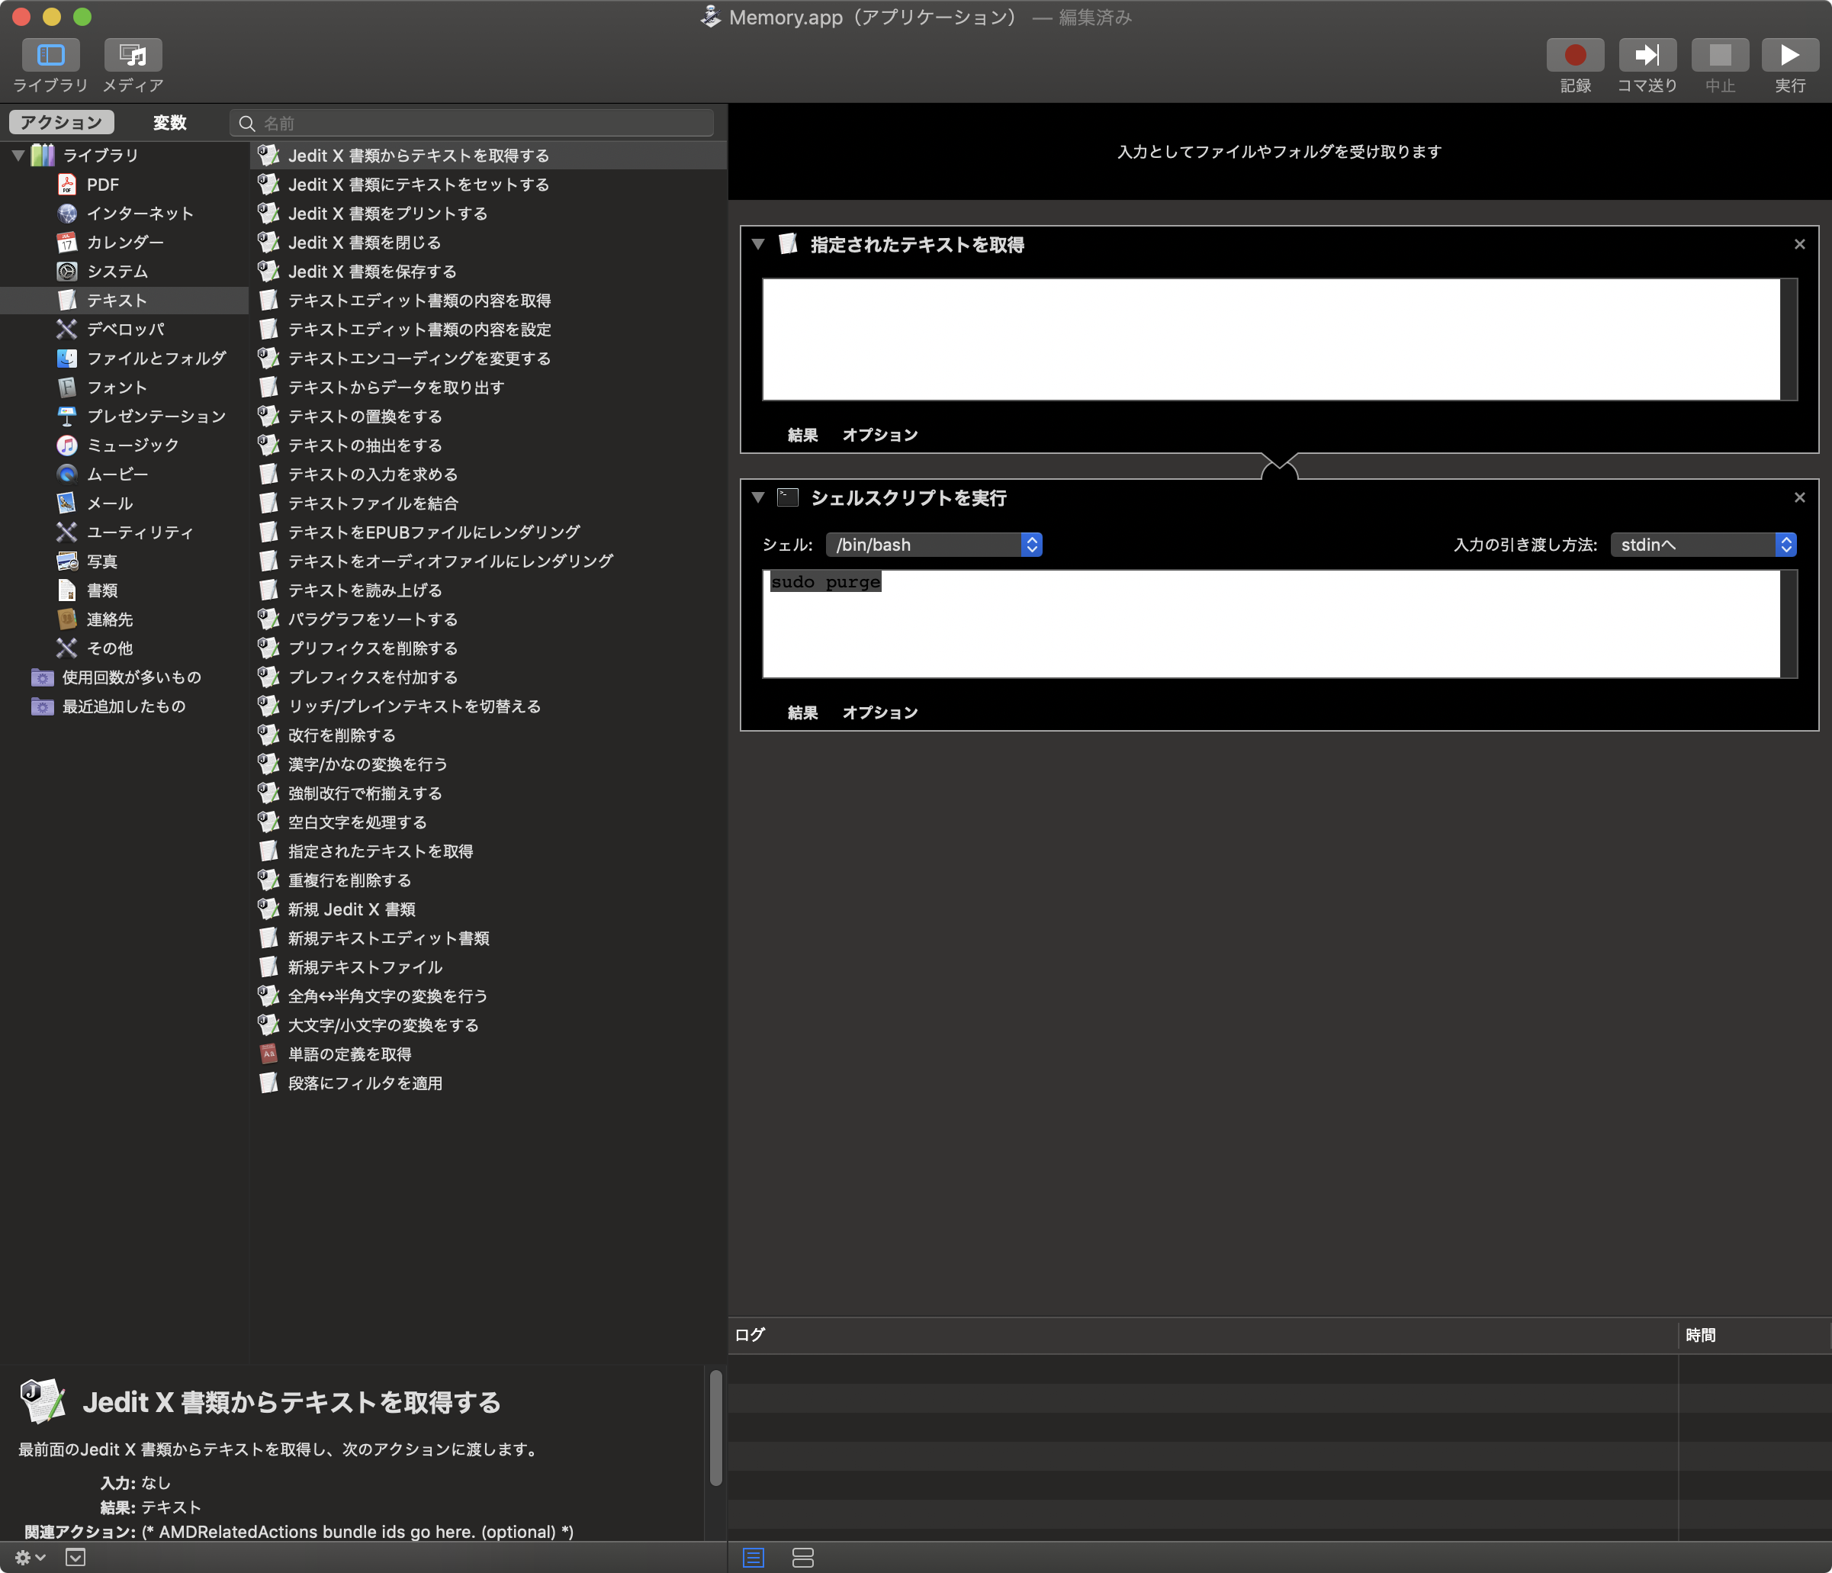
Task: Select action Jedit X 書類にテキストをセットする
Action: [x=488, y=185]
